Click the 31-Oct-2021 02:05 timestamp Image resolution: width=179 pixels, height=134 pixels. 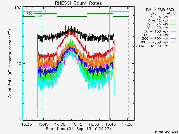[166, 132]
